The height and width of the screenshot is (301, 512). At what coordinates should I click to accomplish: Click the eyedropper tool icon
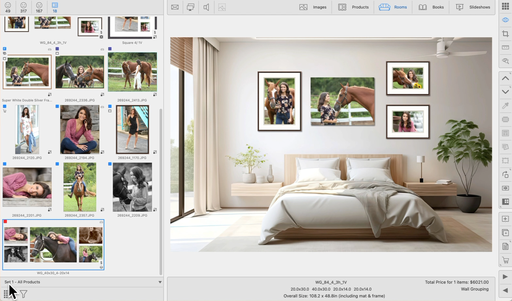coord(505,106)
